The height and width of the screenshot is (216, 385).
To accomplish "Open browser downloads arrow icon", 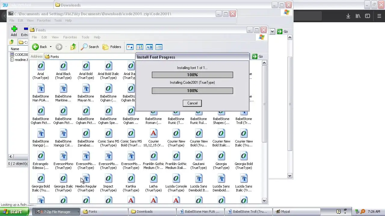I will point(348,16).
